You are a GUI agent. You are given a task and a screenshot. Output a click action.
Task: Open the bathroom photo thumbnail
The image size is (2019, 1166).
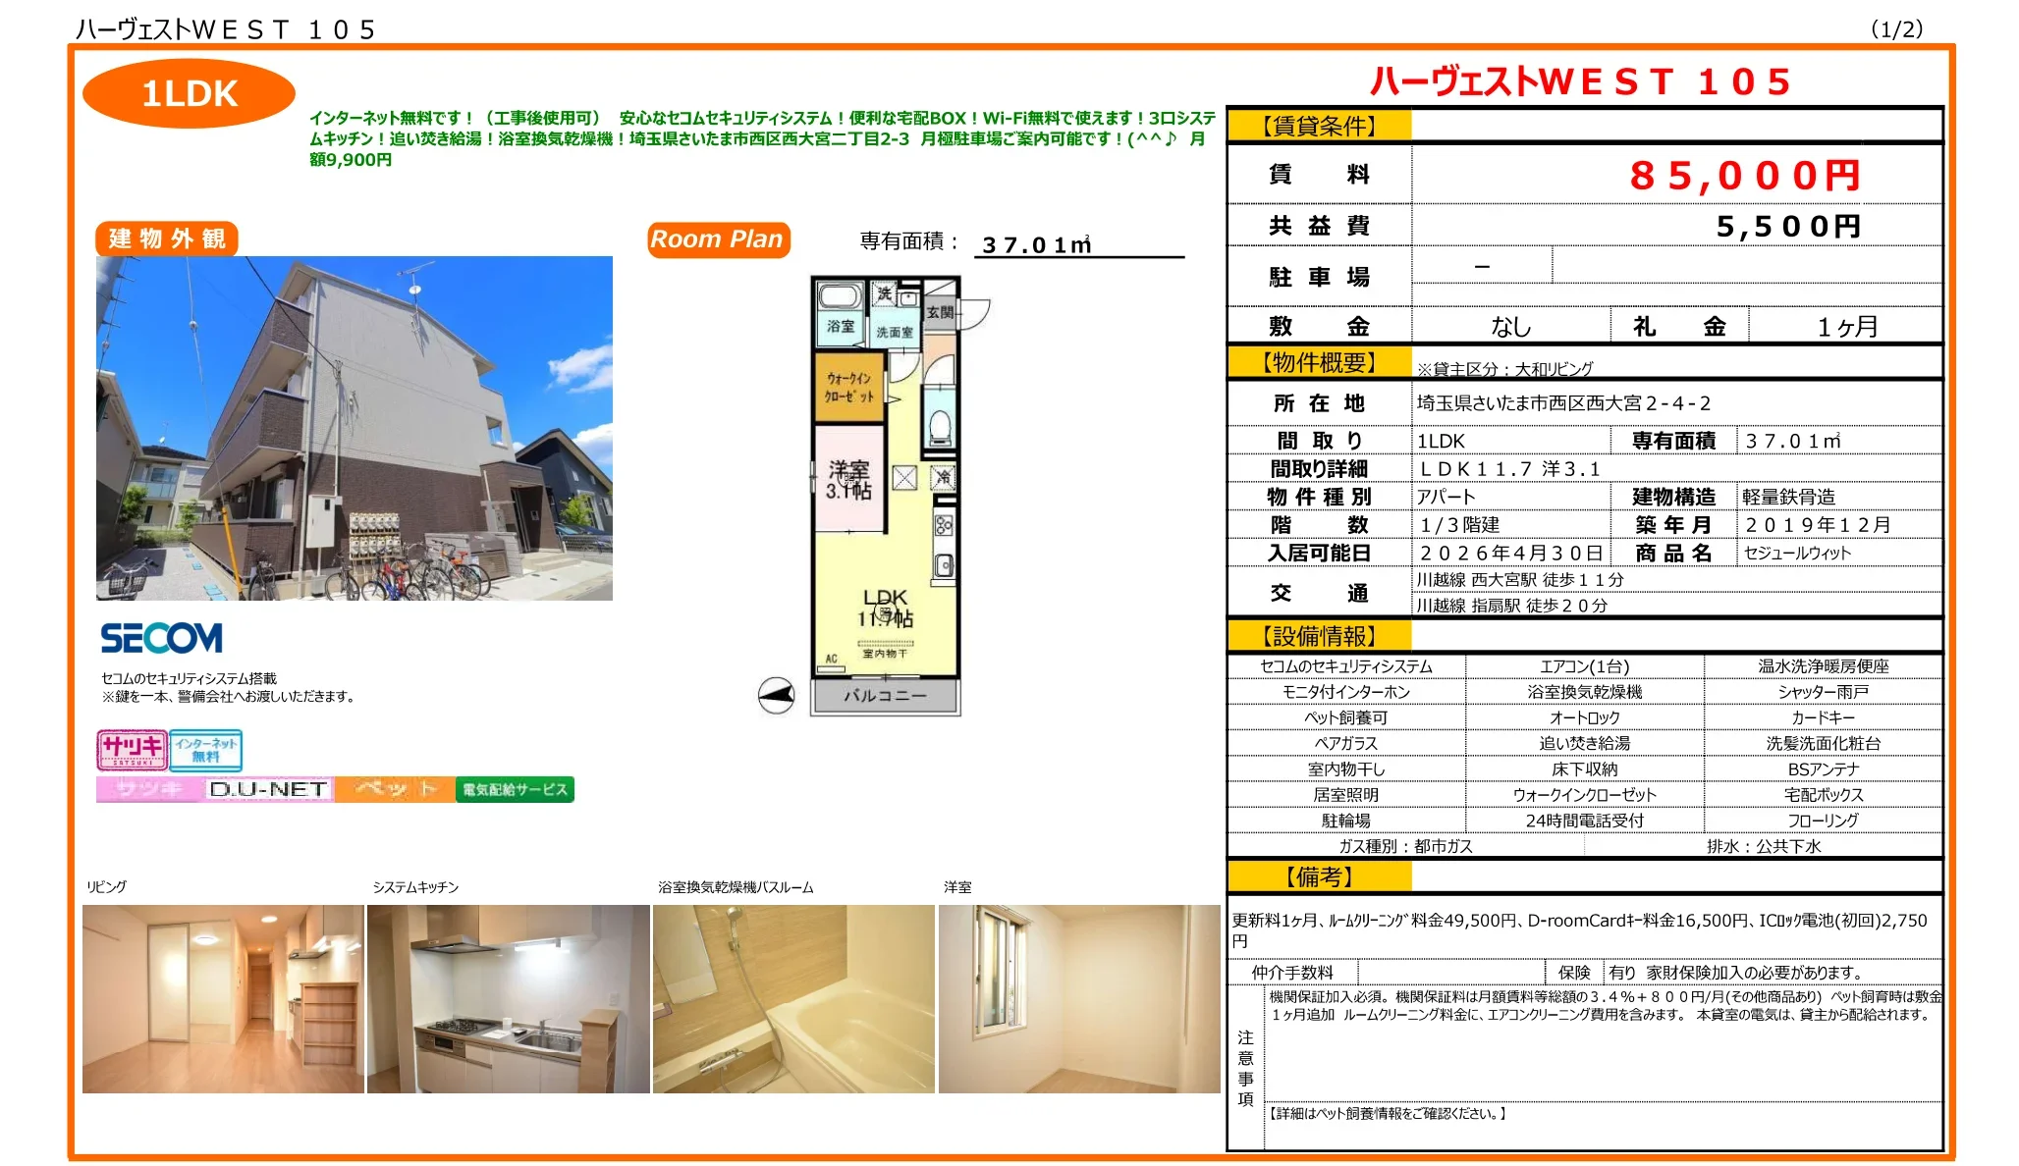point(793,998)
